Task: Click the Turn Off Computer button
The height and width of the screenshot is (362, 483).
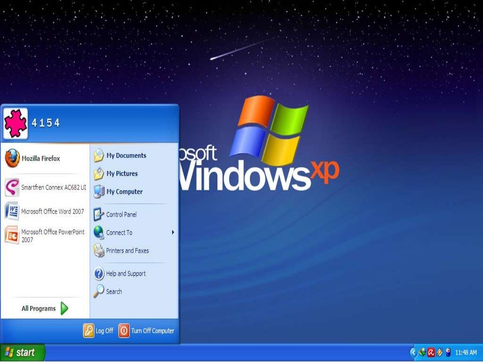Action: 147,331
